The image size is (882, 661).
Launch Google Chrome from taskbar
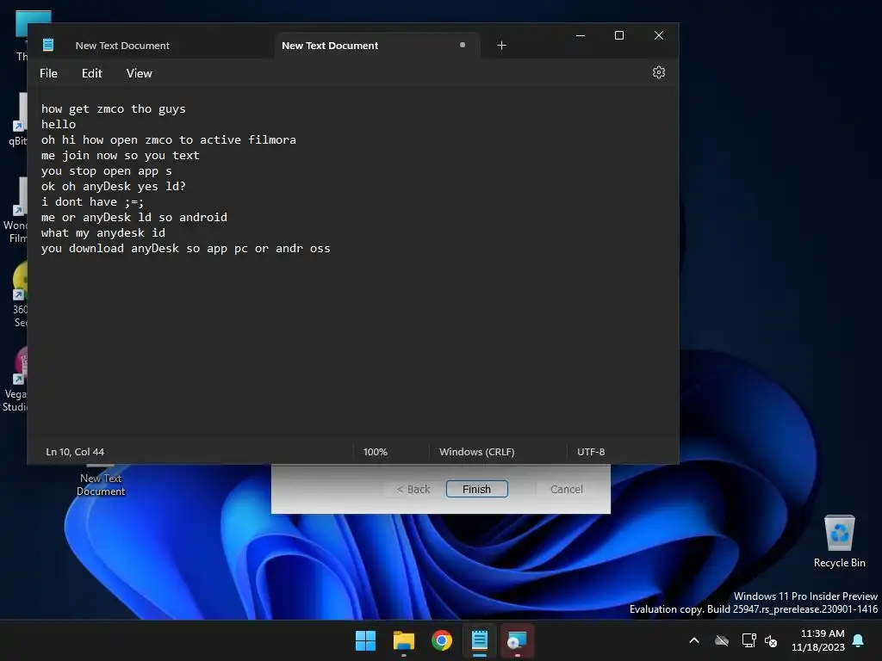pyautogui.click(x=442, y=640)
